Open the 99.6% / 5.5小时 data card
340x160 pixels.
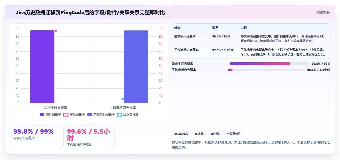(89, 137)
